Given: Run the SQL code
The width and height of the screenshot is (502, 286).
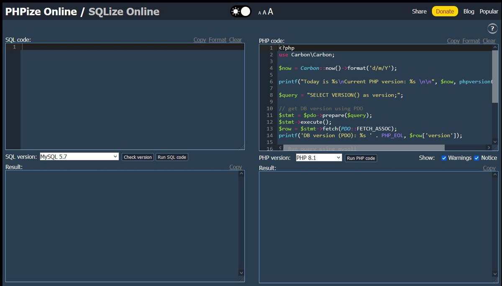Looking at the screenshot, I should (172, 157).
